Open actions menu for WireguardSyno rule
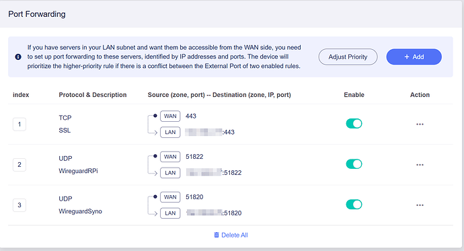This screenshot has height=251, width=464. (420, 205)
